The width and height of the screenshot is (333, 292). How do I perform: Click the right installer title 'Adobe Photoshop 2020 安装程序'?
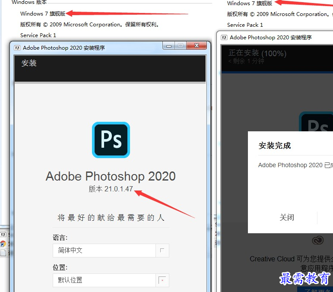coord(271,38)
